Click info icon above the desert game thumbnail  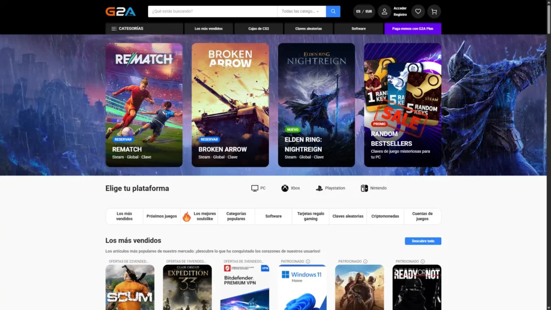click(365, 262)
